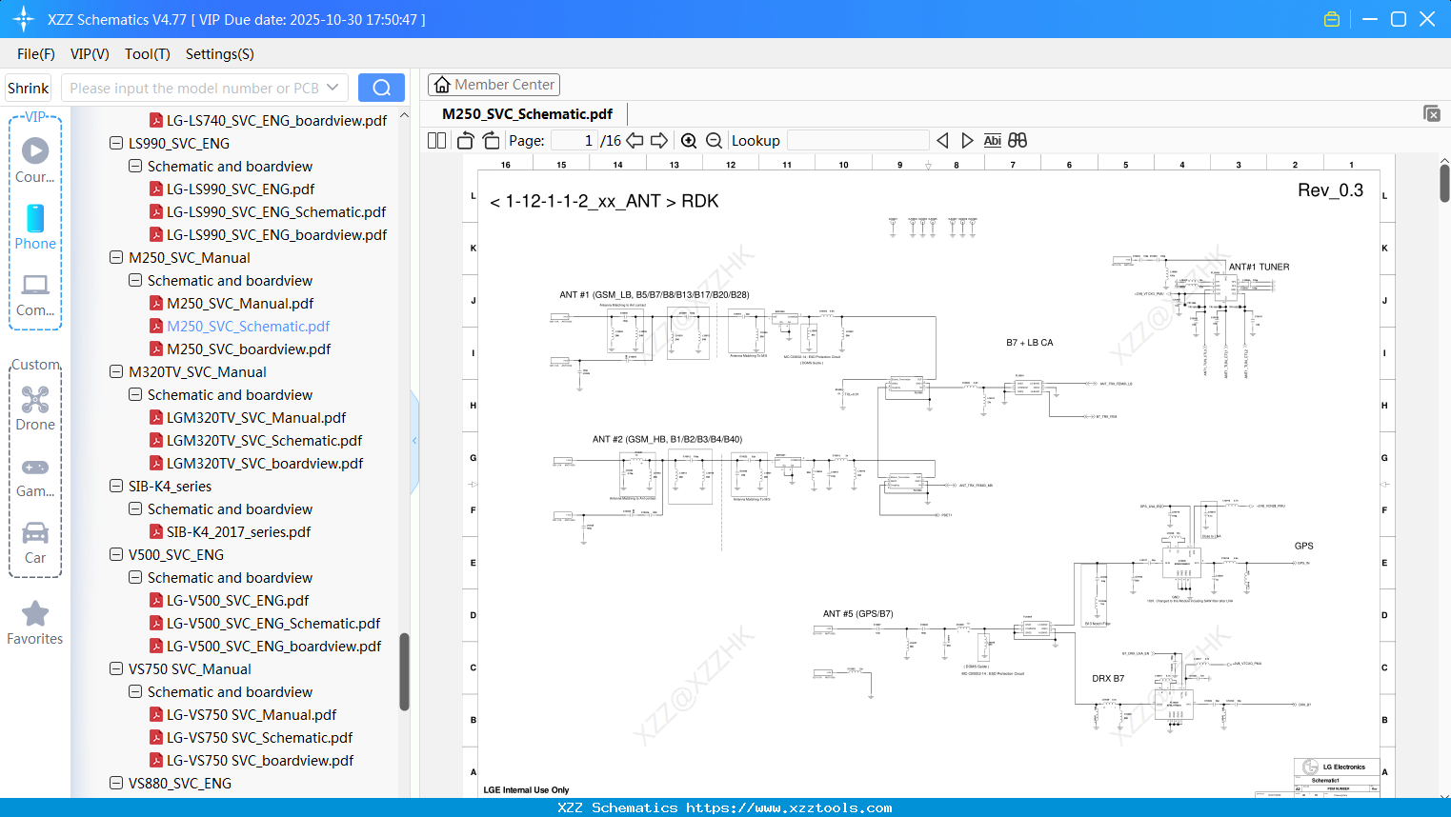The image size is (1451, 817).
Task: Type a page number in the Page field
Action: [x=572, y=140]
